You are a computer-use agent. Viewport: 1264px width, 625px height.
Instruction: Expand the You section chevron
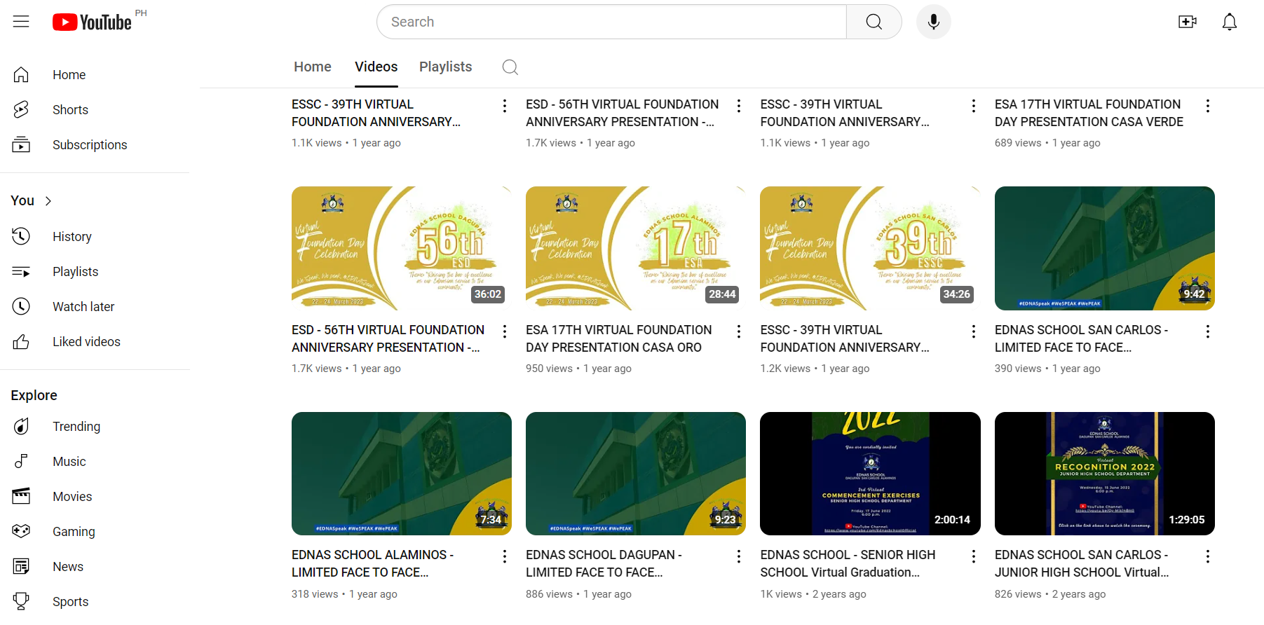48,201
